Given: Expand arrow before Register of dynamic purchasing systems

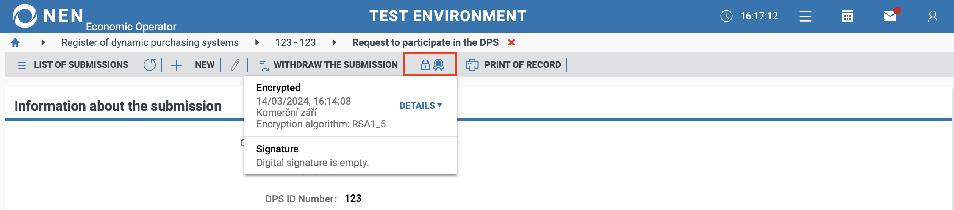Looking at the screenshot, I should [44, 42].
